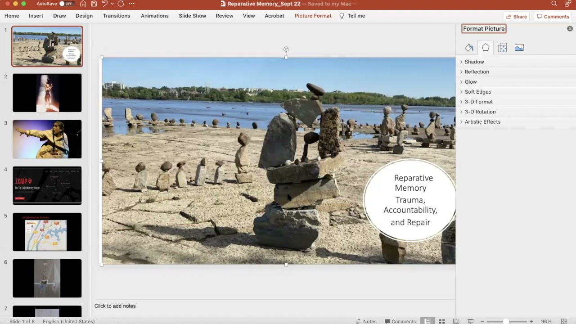Open the Review tab
This screenshot has height=324, width=576.
pos(224,16)
